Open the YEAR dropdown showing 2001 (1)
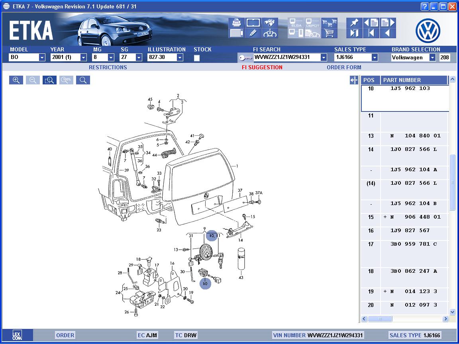Image resolution: width=459 pixels, height=344 pixels. 83,57
